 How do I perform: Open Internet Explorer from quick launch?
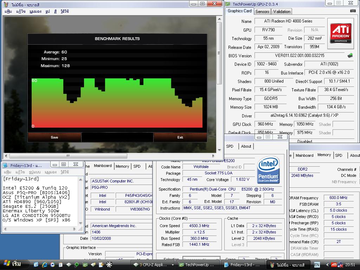[x=45, y=264]
